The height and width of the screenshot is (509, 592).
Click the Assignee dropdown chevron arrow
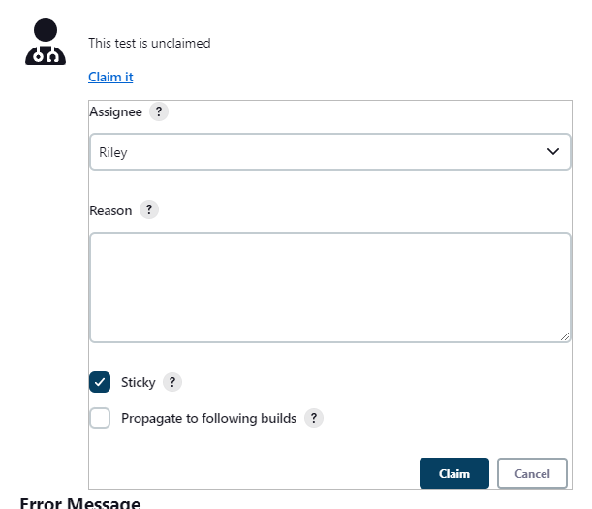[x=553, y=152]
